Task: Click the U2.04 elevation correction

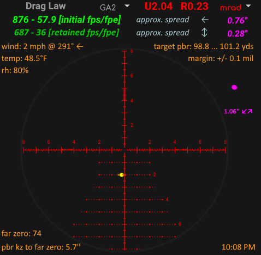Action: (158, 7)
